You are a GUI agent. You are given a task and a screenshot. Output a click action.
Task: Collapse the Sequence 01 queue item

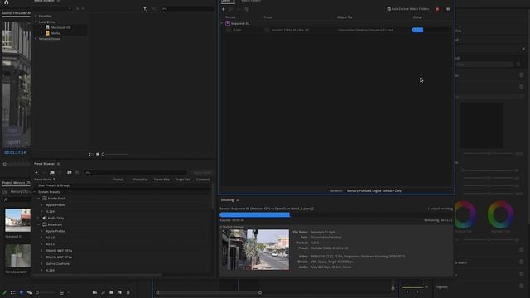[222, 23]
